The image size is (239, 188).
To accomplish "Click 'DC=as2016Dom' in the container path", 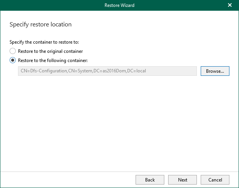I will pyautogui.click(x=104, y=71).
